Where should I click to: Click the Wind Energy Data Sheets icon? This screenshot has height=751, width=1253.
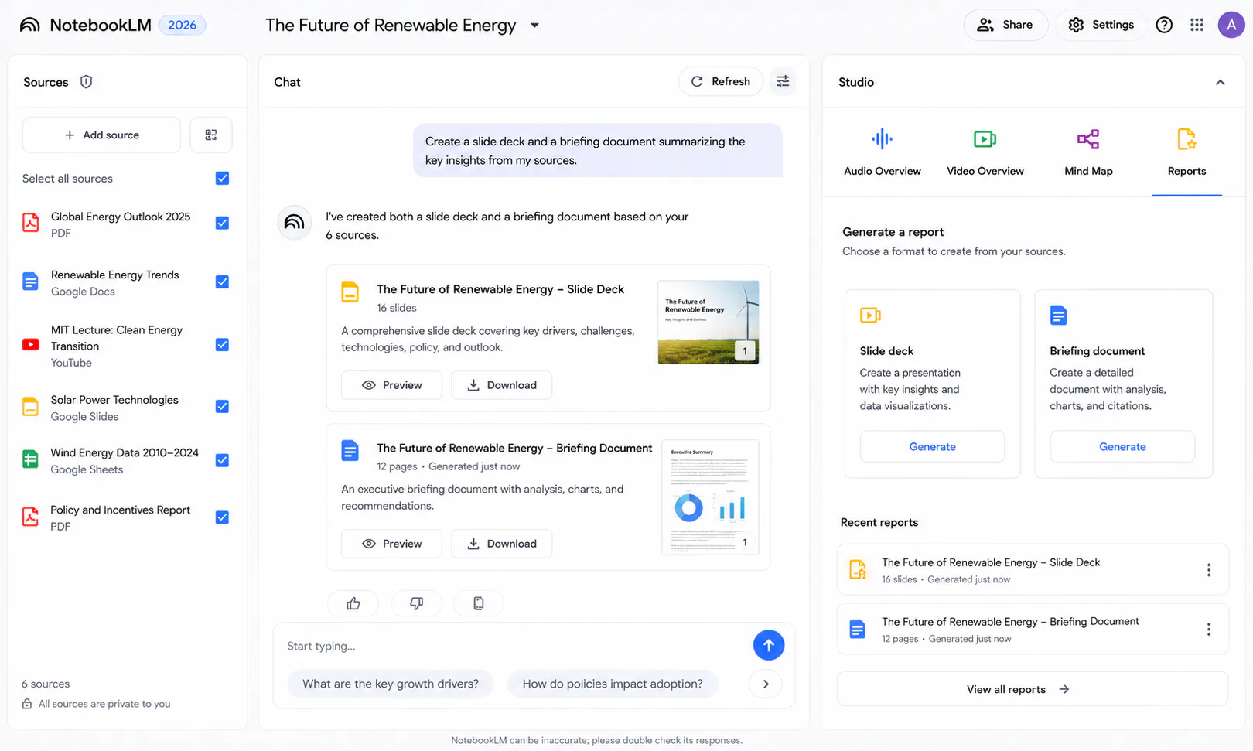tap(30, 460)
